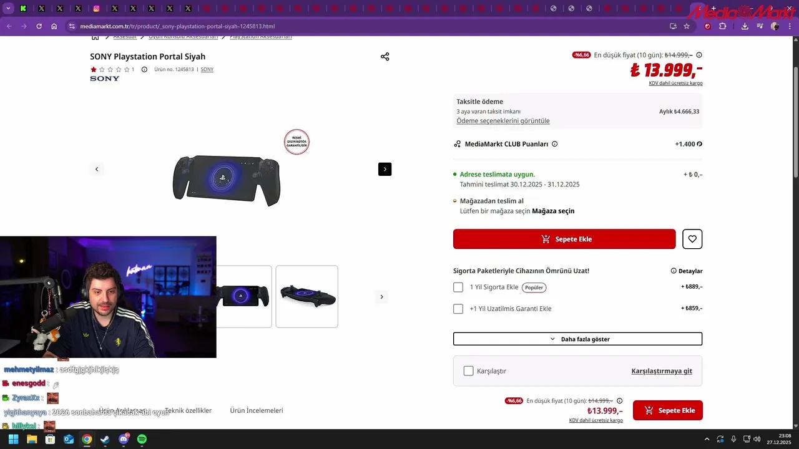Open SONY brand link near product number
This screenshot has height=449, width=799.
pos(207,69)
